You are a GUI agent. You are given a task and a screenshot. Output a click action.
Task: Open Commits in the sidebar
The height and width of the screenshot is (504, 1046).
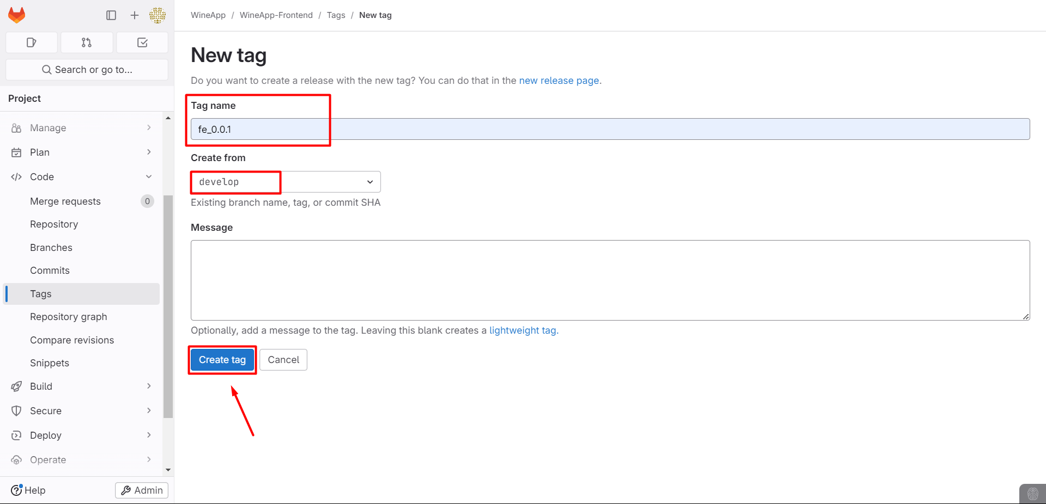click(50, 271)
